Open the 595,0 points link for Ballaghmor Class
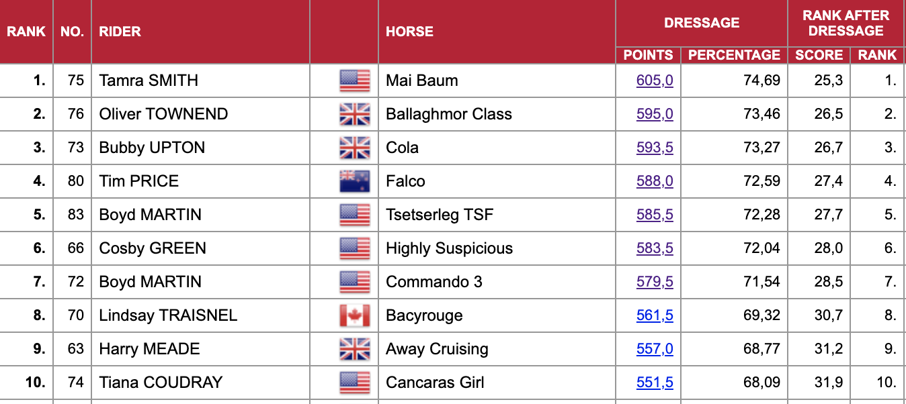Screen dimensions: 906x404 [655, 114]
